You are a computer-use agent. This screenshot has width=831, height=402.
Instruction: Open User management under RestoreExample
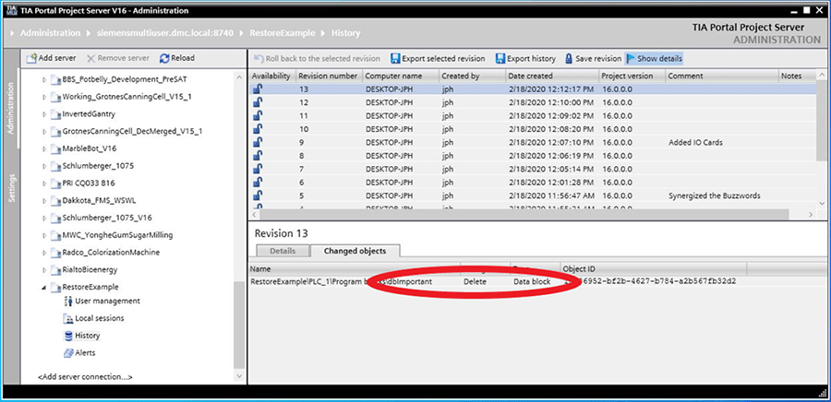click(x=102, y=301)
